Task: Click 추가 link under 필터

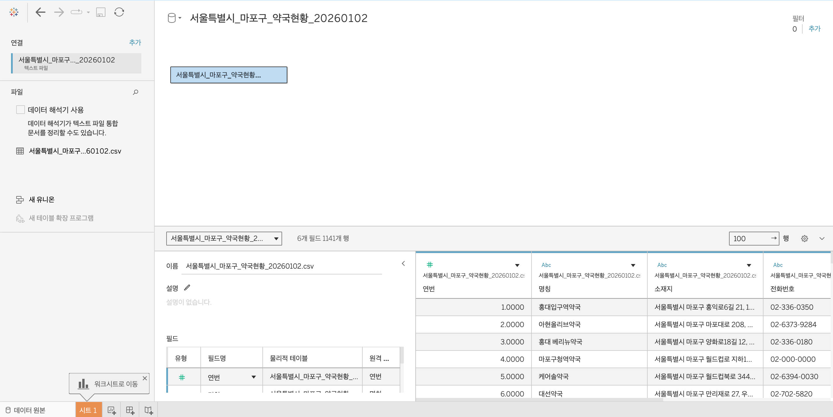Action: click(x=814, y=29)
